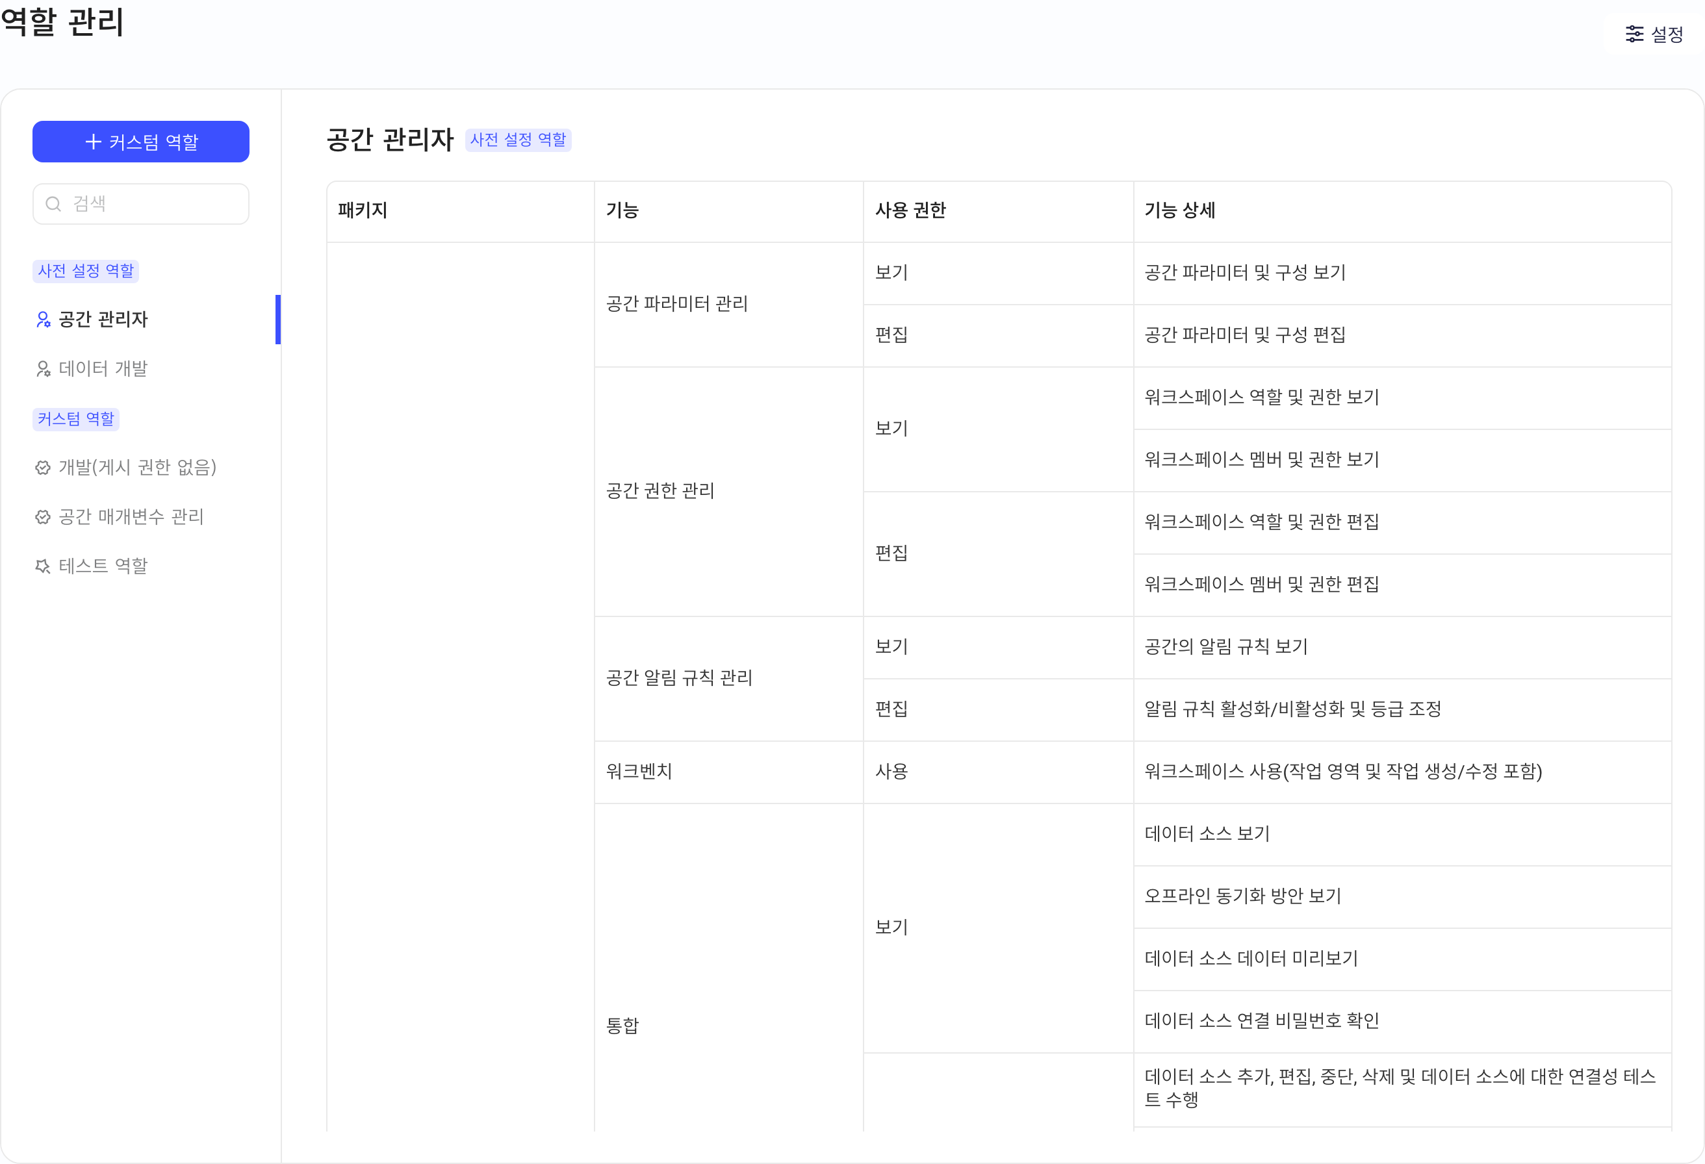
Task: Click the plus icon on 커스텀 역할 button
Action: [93, 142]
